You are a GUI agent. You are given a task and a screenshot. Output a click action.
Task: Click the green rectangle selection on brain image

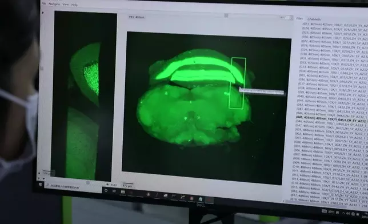tap(238, 83)
